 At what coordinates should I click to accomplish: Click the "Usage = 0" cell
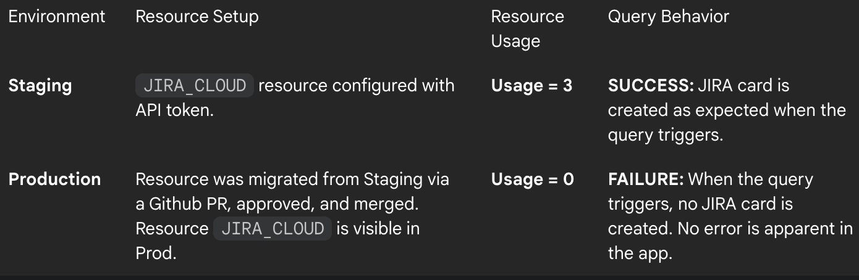[x=532, y=179]
